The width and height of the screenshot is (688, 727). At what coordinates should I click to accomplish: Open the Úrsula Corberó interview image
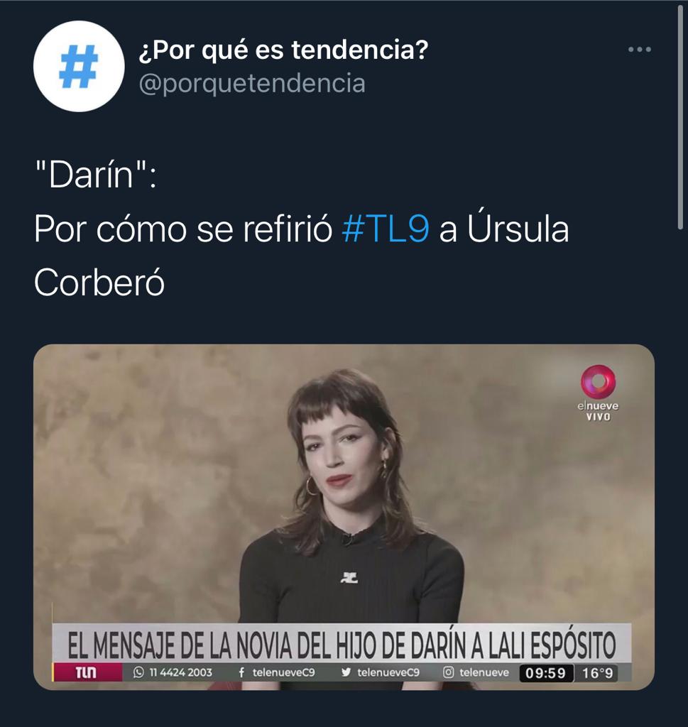pos(344,517)
